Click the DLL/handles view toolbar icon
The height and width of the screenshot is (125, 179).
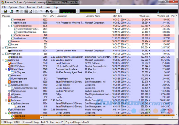pyautogui.click(x=30, y=11)
